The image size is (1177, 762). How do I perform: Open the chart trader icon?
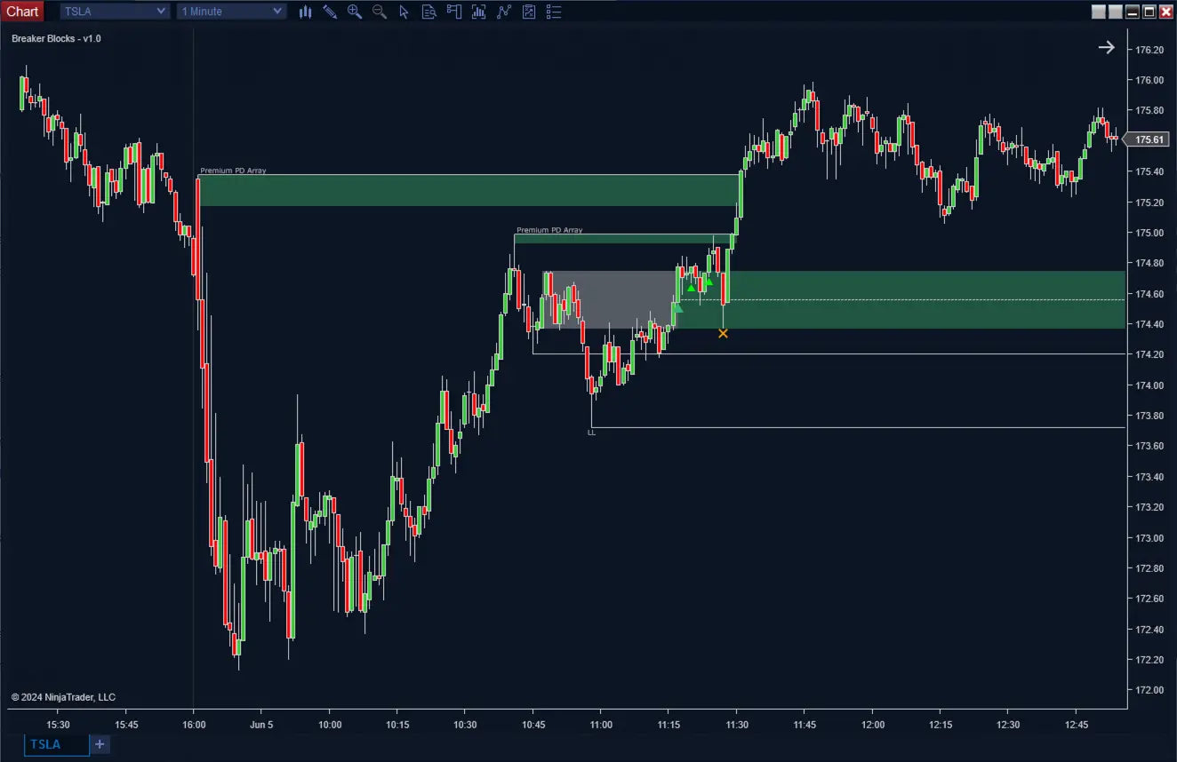(x=454, y=12)
